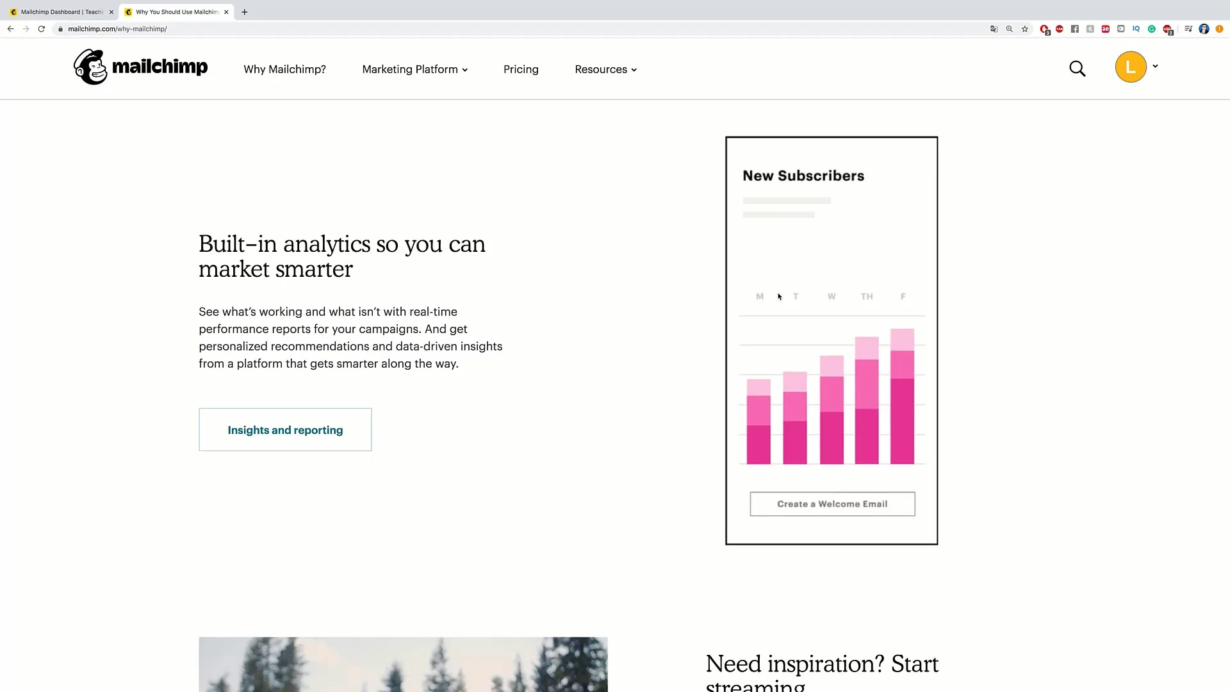This screenshot has width=1230, height=692.
Task: Click the Insights and reporting button
Action: 284,429
